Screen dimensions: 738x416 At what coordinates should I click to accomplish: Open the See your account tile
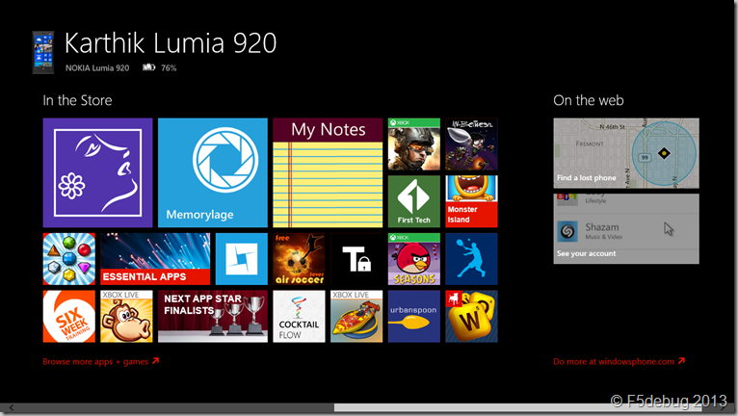[x=626, y=228]
